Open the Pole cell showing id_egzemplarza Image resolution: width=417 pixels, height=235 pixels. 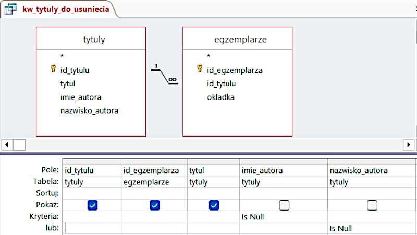154,170
